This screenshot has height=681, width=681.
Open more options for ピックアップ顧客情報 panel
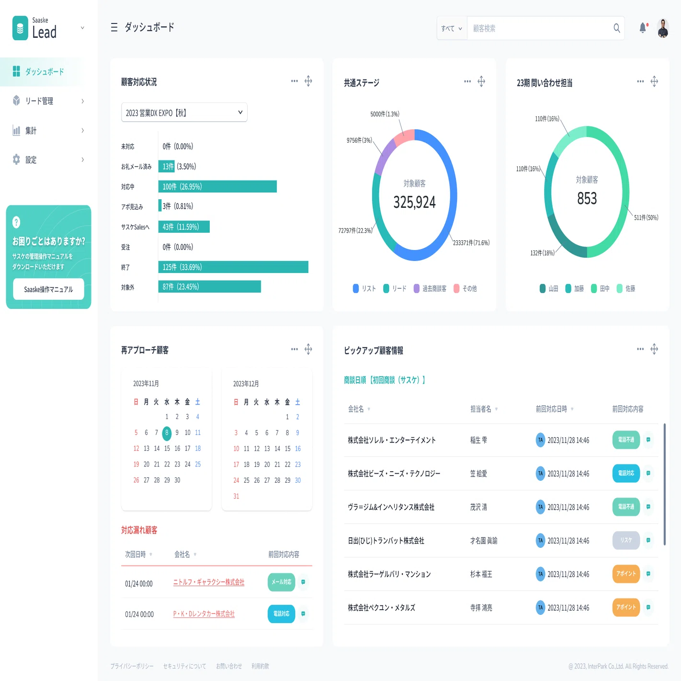(640, 349)
